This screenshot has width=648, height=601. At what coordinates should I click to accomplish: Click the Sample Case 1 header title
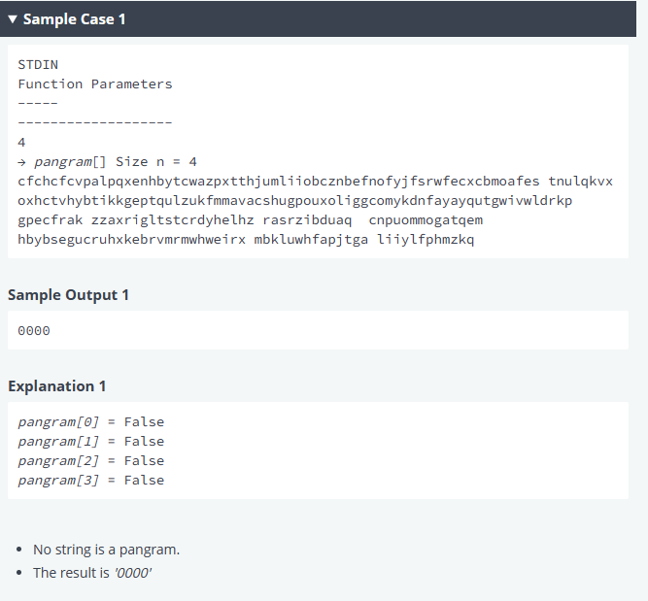pyautogui.click(x=75, y=19)
